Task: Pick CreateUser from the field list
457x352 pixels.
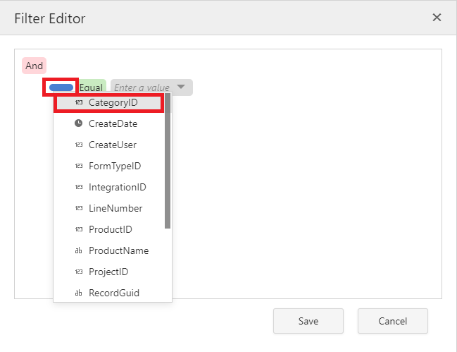Action: coord(108,145)
